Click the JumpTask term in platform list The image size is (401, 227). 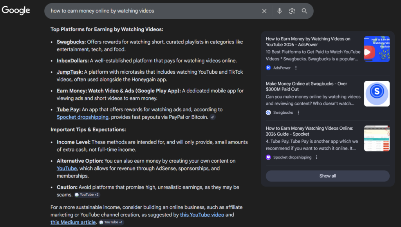(x=70, y=72)
